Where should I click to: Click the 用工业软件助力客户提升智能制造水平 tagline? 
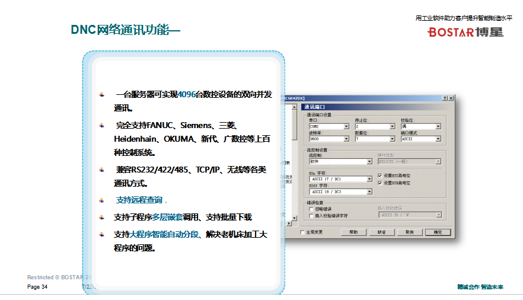[464, 18]
